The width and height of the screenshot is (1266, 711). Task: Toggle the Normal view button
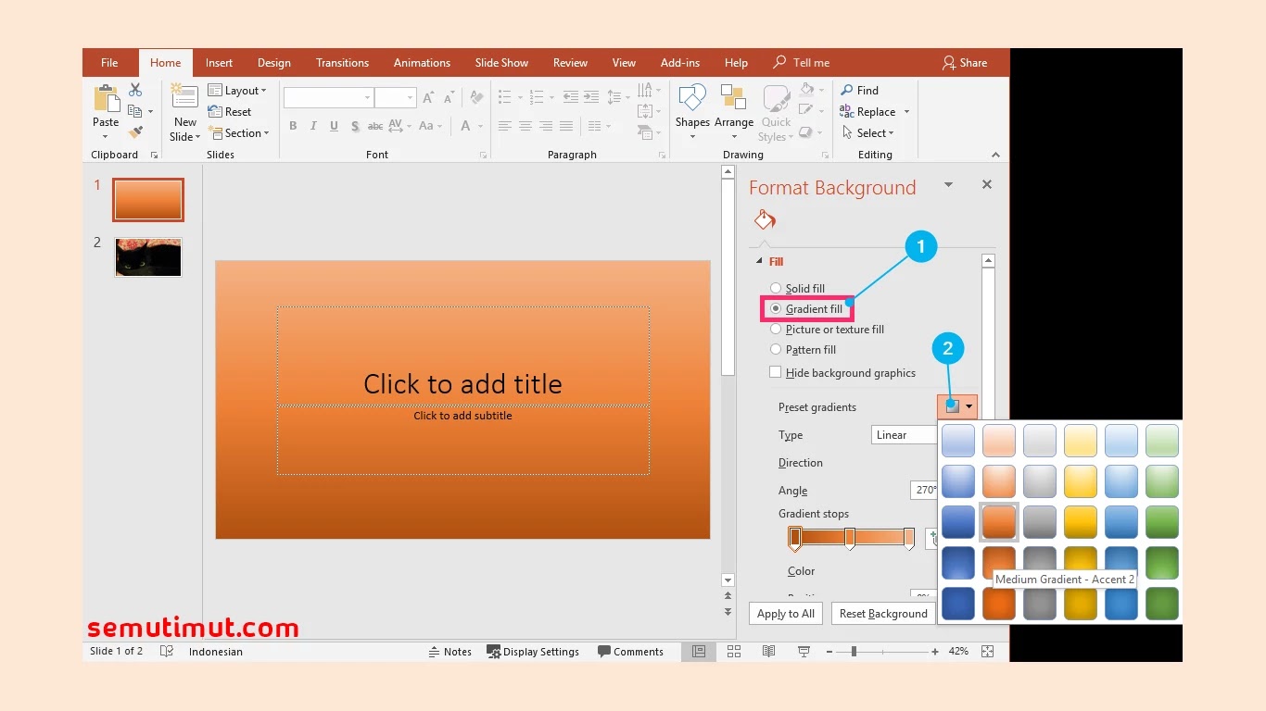(699, 652)
